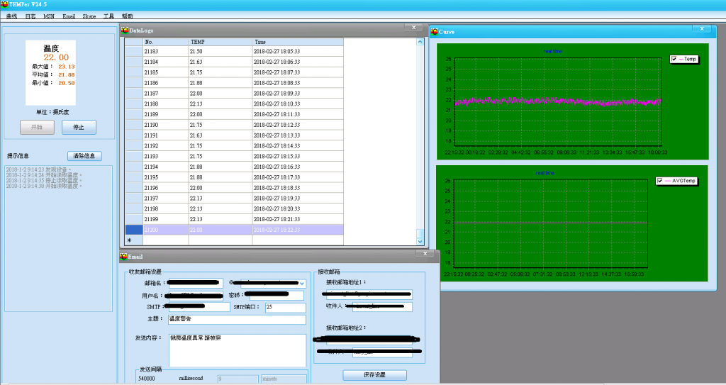726x385 pixels.
Task: Click the 停止 button
Action: 79,127
